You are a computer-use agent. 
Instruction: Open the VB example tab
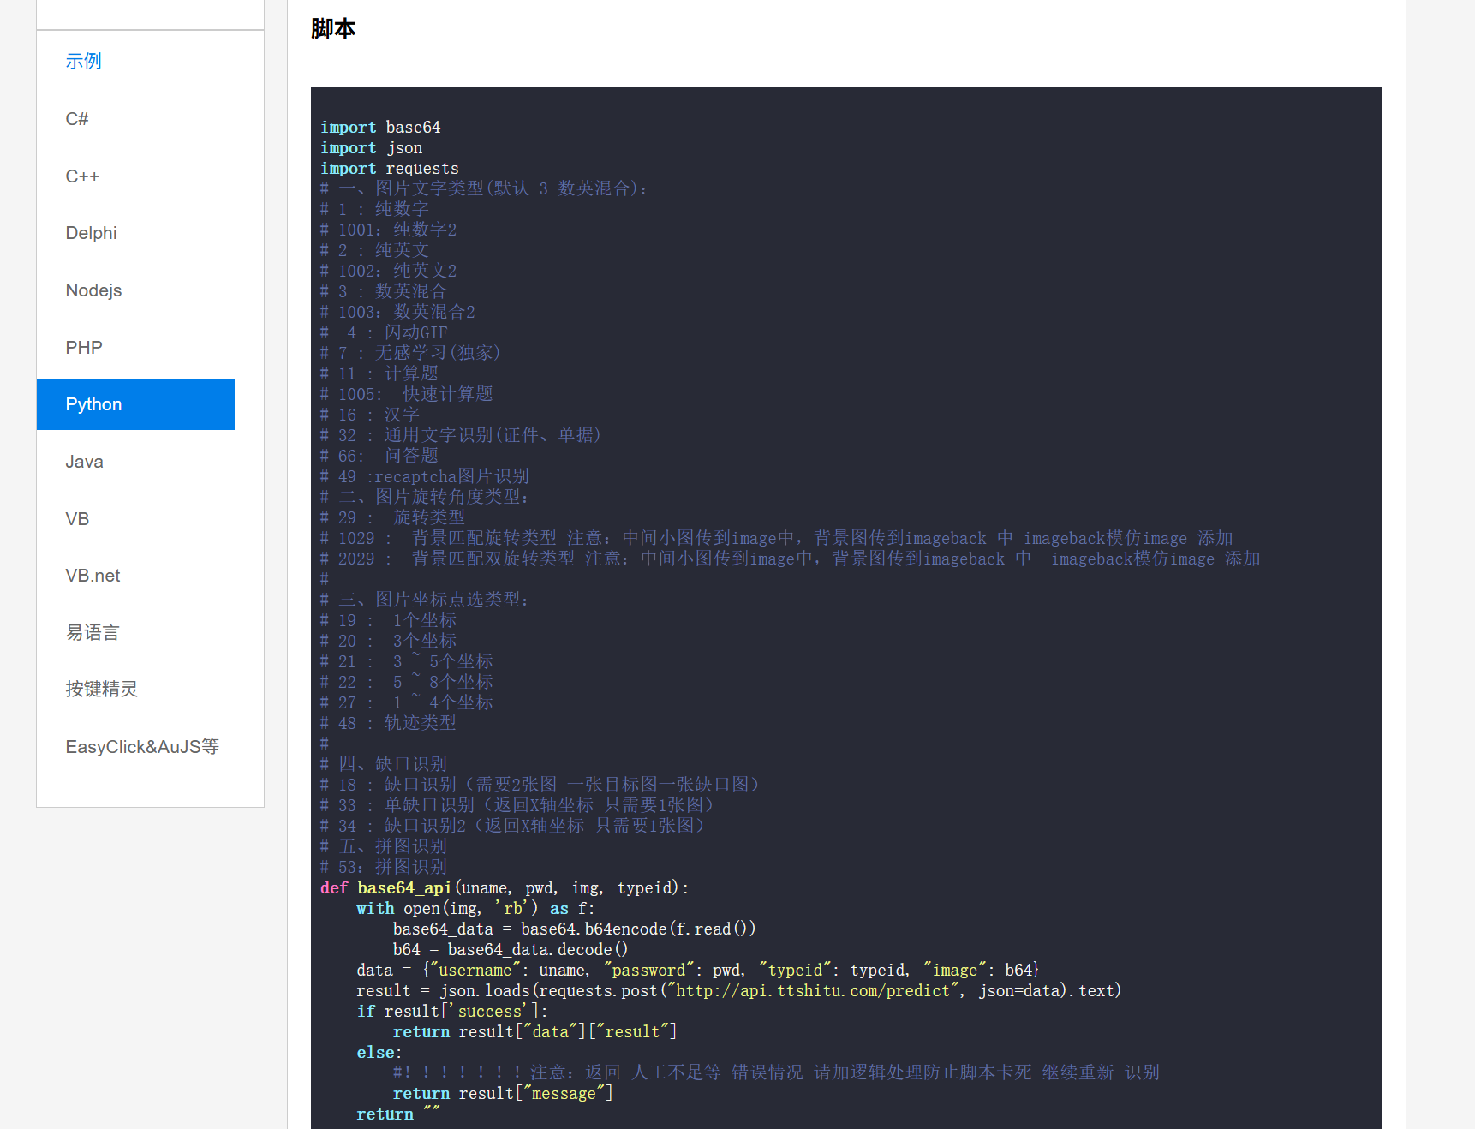[77, 518]
